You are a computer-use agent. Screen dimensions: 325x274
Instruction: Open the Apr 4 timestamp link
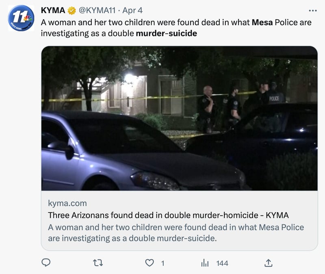(132, 11)
